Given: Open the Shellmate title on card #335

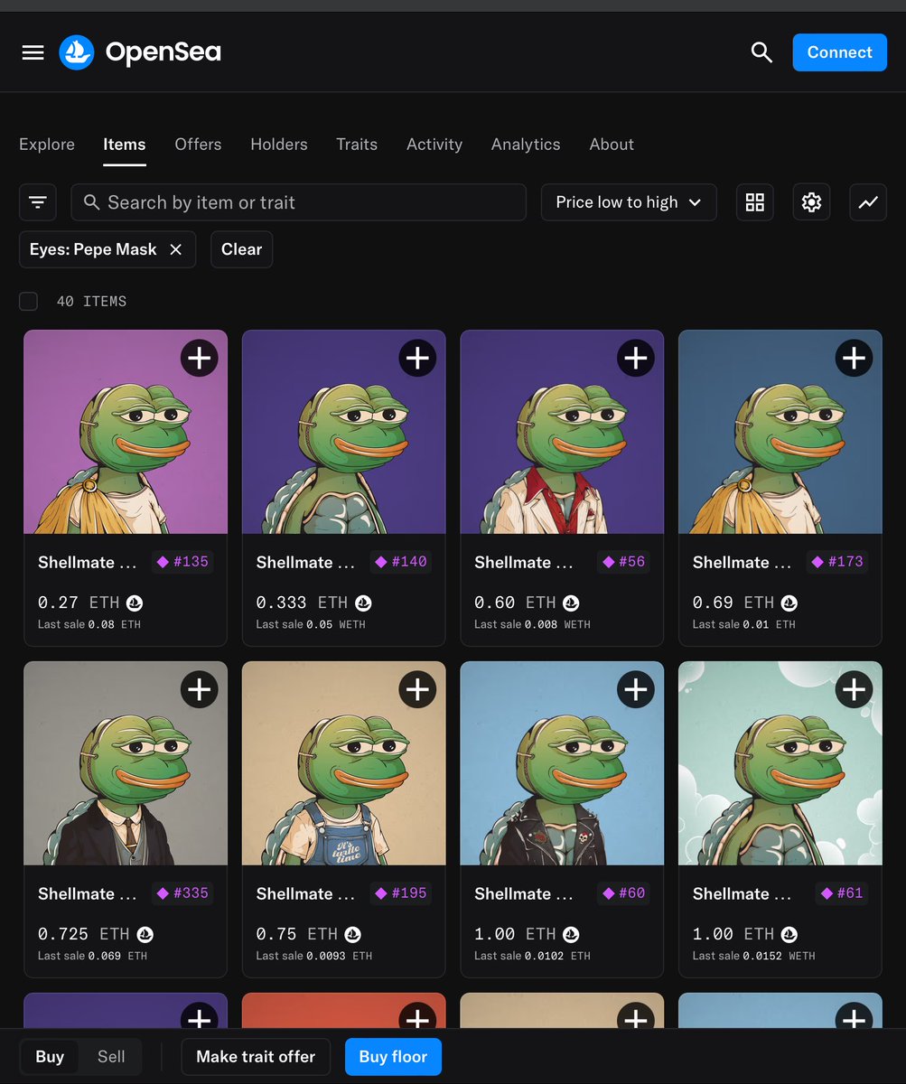Looking at the screenshot, I should 88,893.
